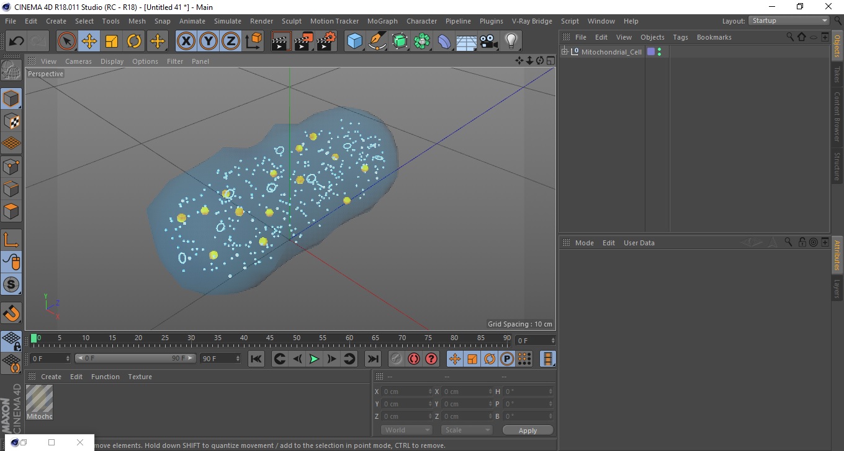
Task: Click the preview range slider
Action: click(x=136, y=358)
